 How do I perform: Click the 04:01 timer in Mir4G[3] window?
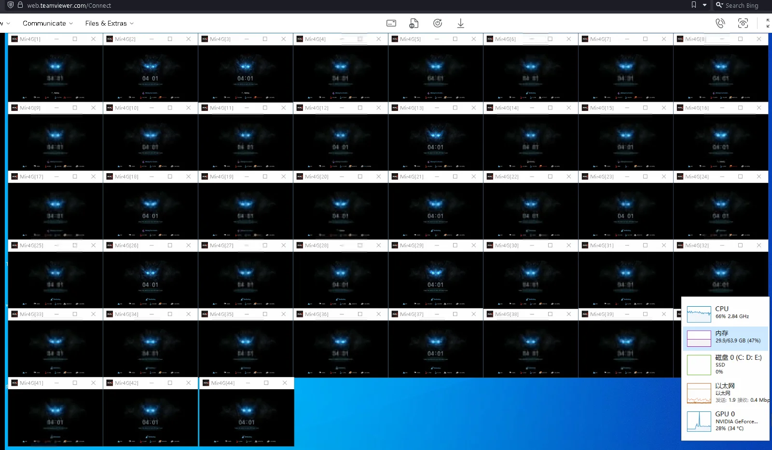click(245, 78)
